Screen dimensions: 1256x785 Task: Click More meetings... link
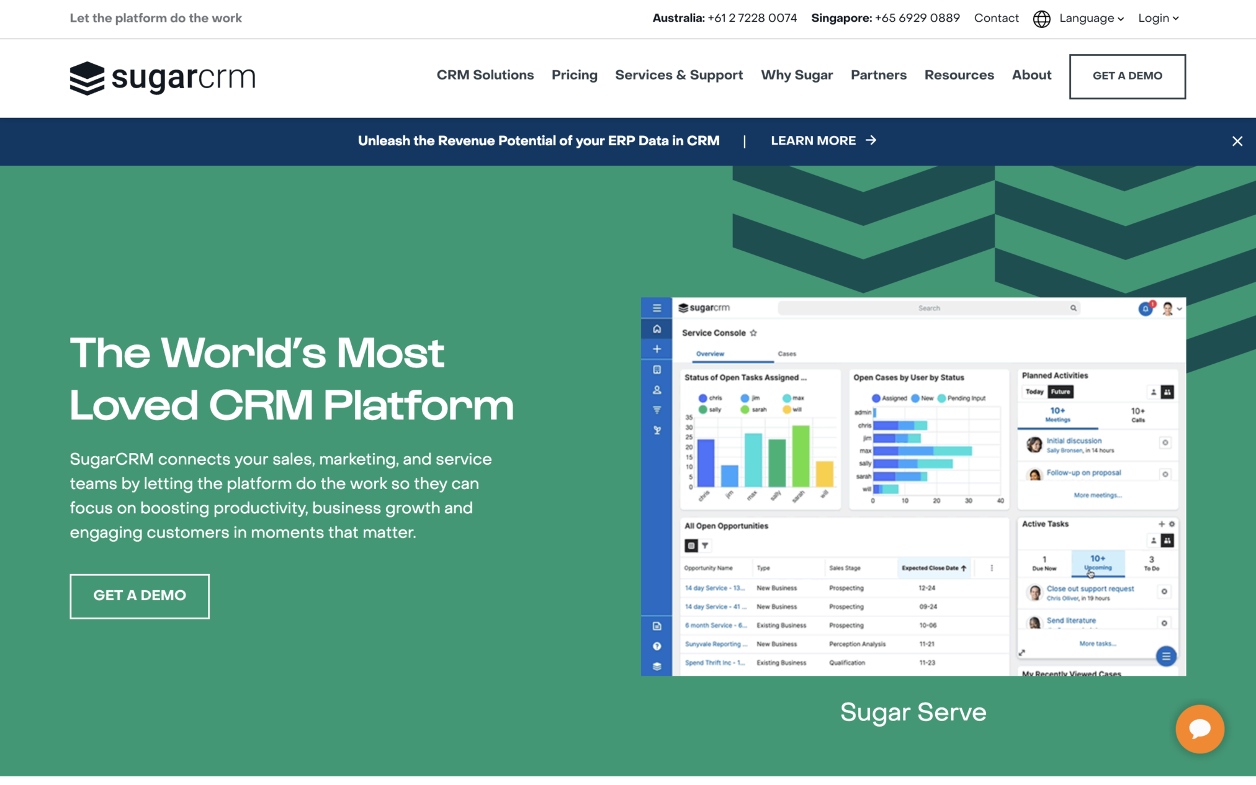(x=1097, y=495)
